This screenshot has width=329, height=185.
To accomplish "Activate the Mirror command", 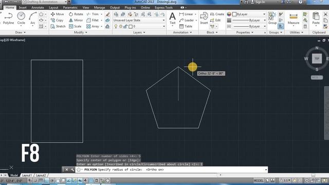I will pos(76,20).
